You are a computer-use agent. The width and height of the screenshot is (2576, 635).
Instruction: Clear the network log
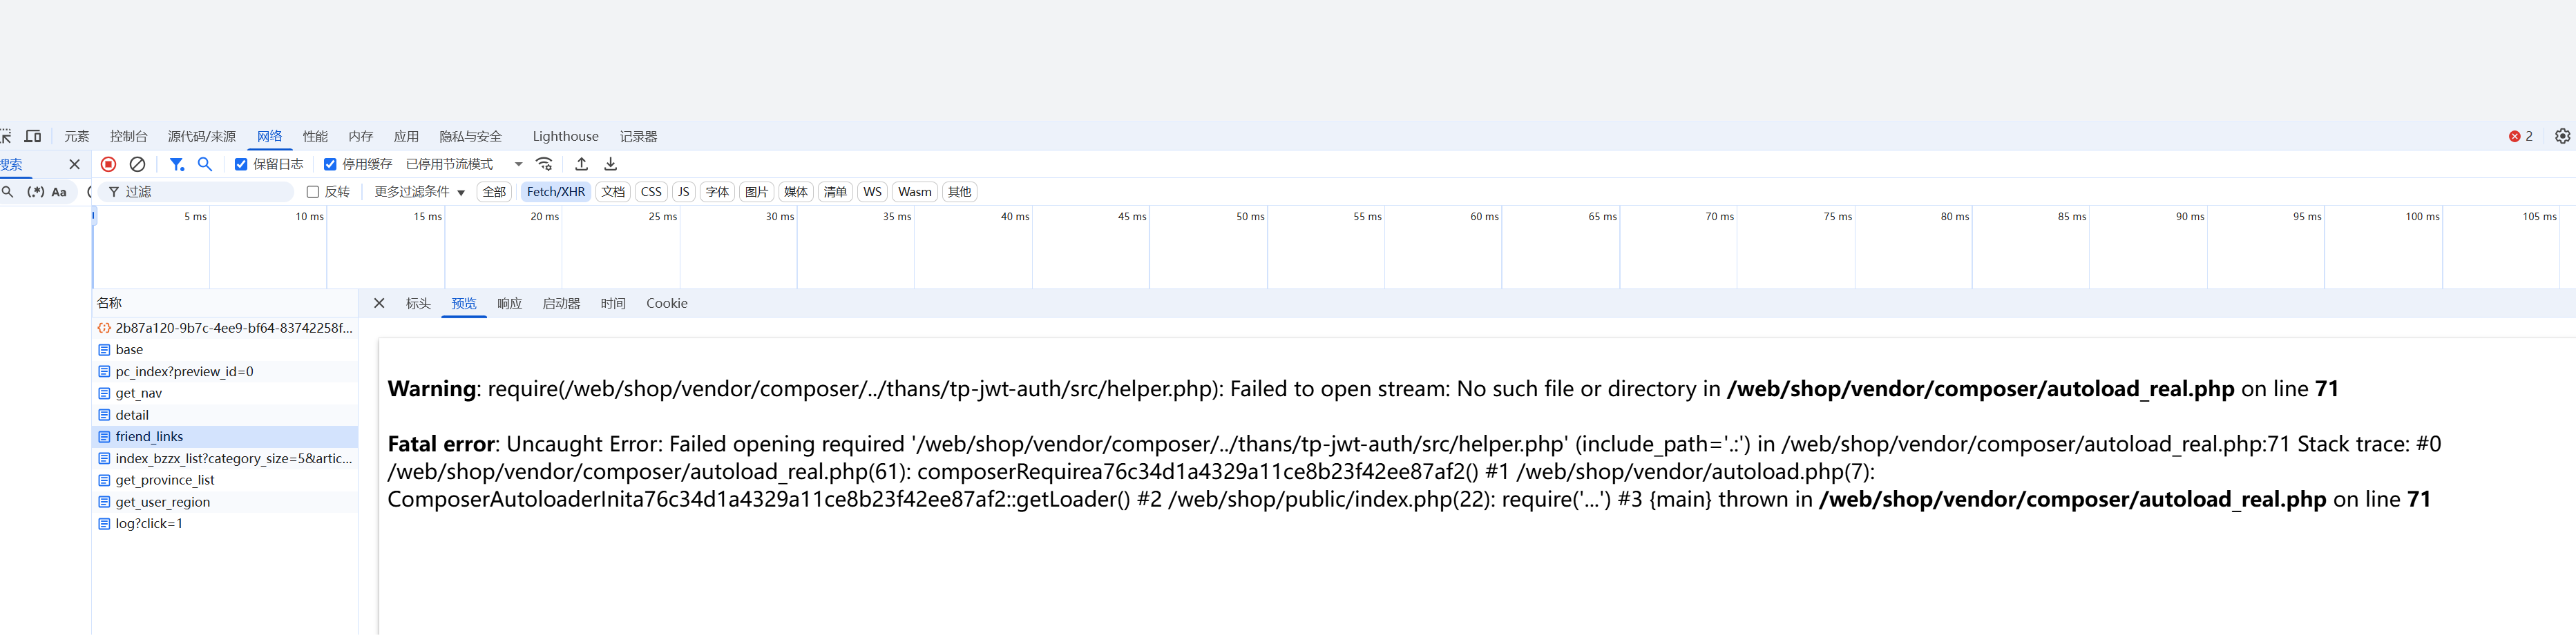pyautogui.click(x=138, y=164)
